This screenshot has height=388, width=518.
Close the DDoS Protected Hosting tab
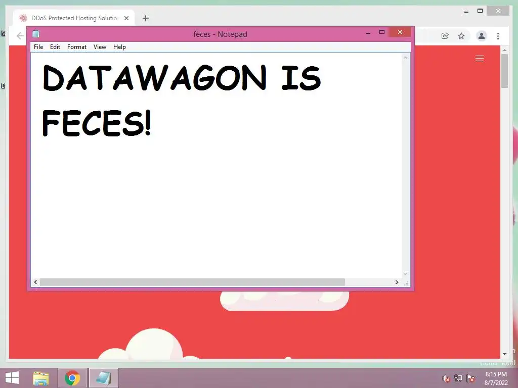[126, 18]
